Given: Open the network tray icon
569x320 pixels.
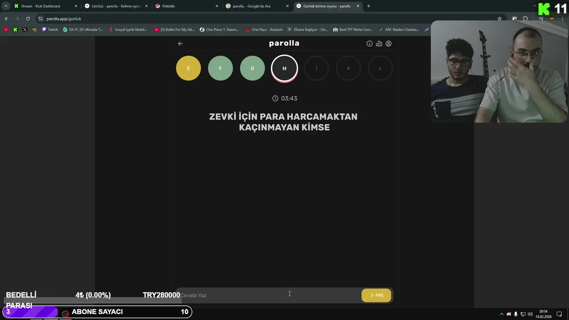Looking at the screenshot, I should click(x=523, y=314).
